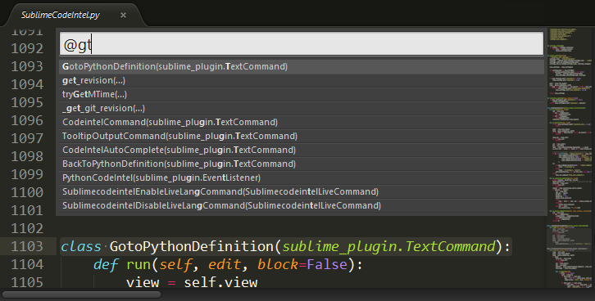This screenshot has height=301, width=595.
Task: Click 'self.view' on line 1105
Action: point(220,282)
